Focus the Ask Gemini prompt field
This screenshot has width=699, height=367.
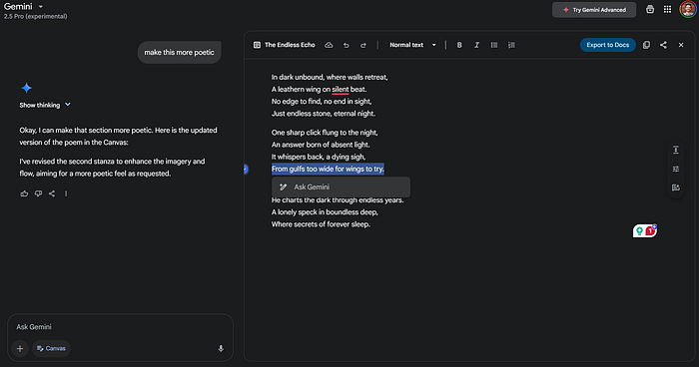coord(121,327)
